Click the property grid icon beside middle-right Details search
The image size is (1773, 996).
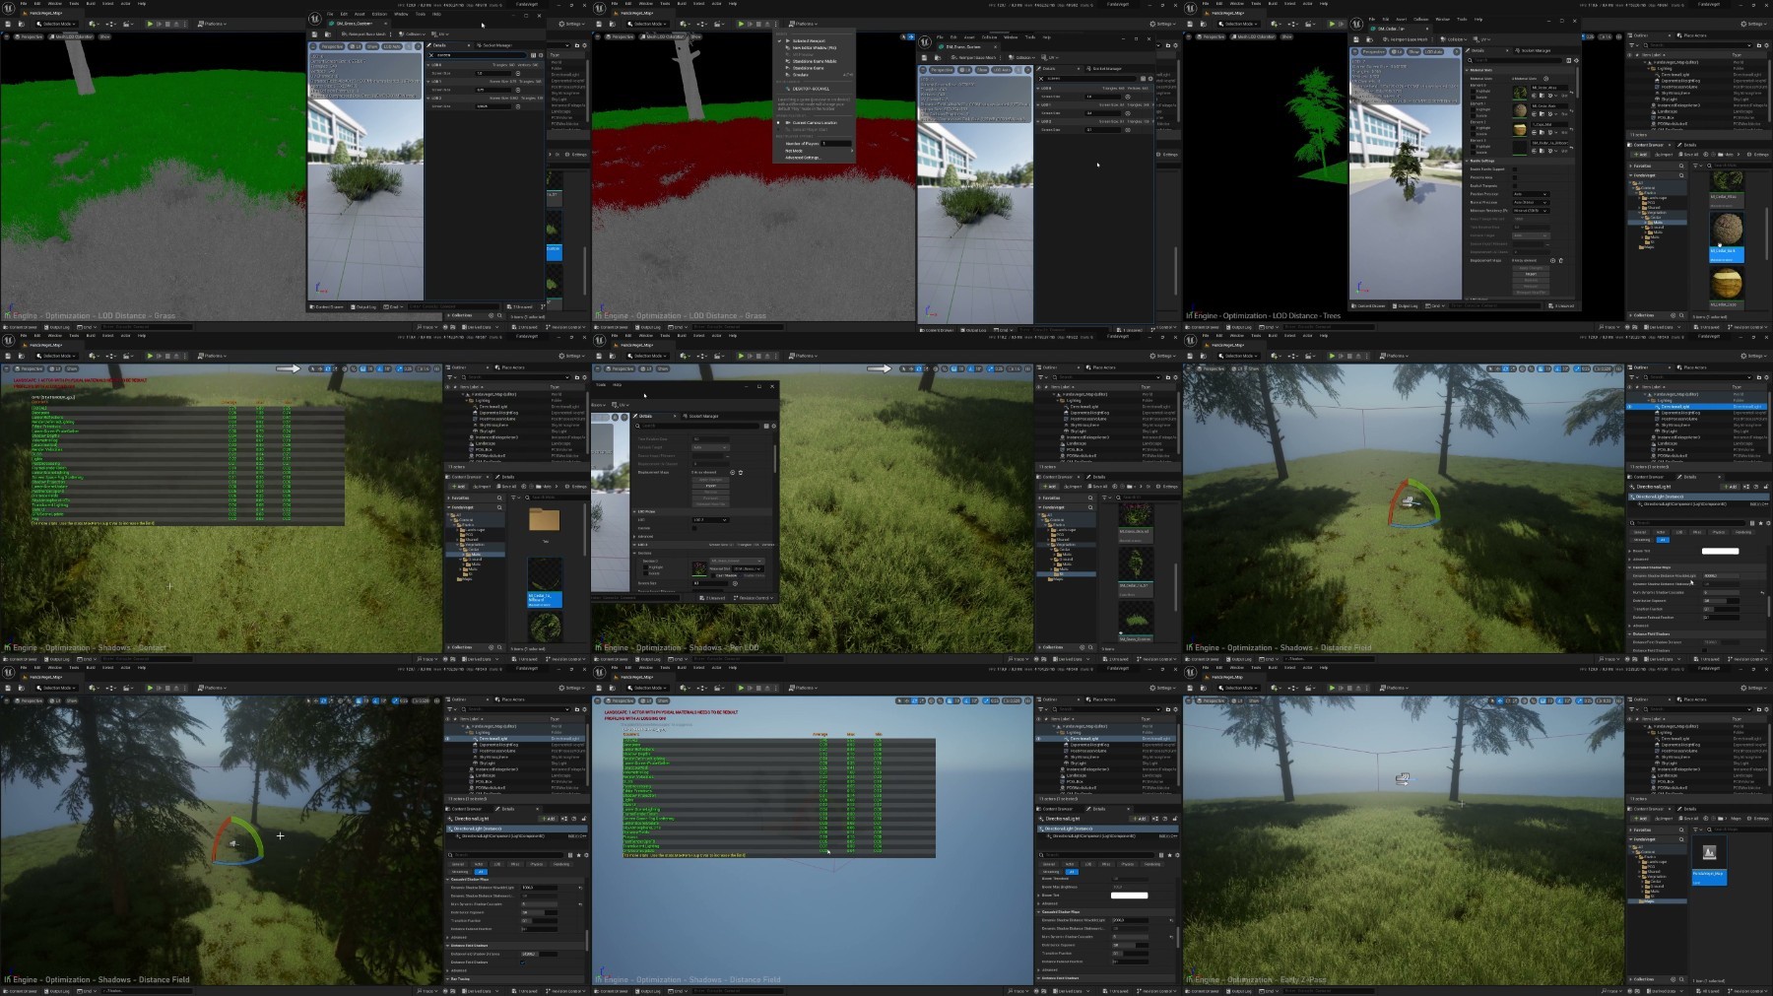coord(1752,523)
